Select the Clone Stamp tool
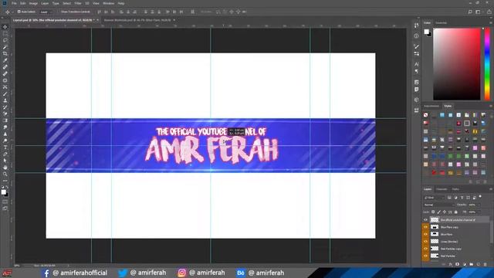Viewport: 494px width, 278px height. (x=5, y=100)
